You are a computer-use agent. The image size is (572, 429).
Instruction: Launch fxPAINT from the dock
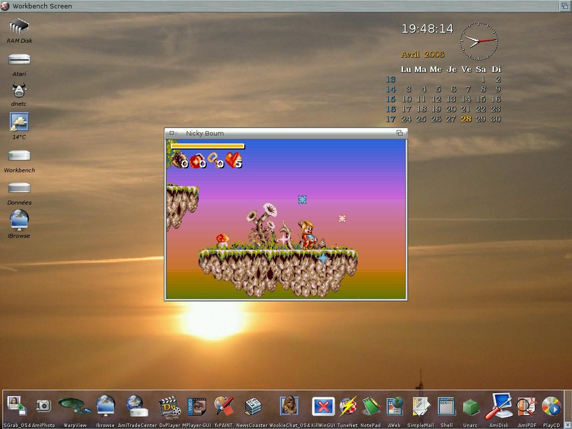click(223, 406)
